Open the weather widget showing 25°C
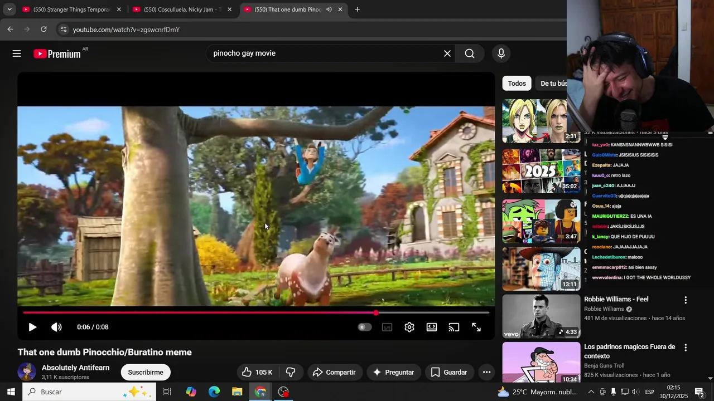 click(537, 392)
